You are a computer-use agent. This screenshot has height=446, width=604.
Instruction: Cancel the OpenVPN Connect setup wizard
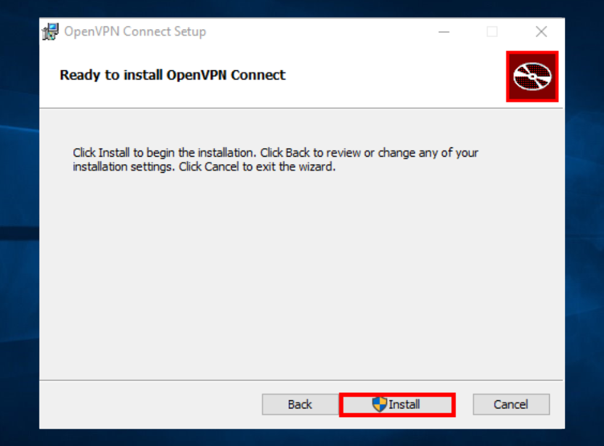coord(511,405)
